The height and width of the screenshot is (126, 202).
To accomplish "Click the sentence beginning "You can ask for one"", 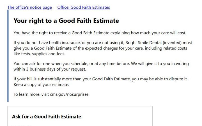I will pyautogui.click(x=72, y=64).
